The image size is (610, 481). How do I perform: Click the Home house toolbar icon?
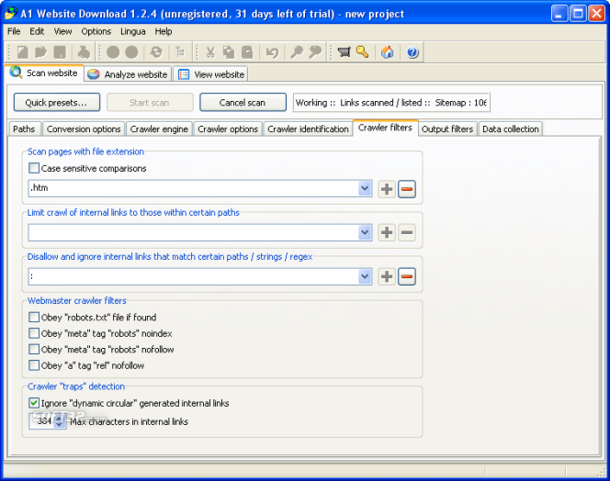[x=387, y=51]
